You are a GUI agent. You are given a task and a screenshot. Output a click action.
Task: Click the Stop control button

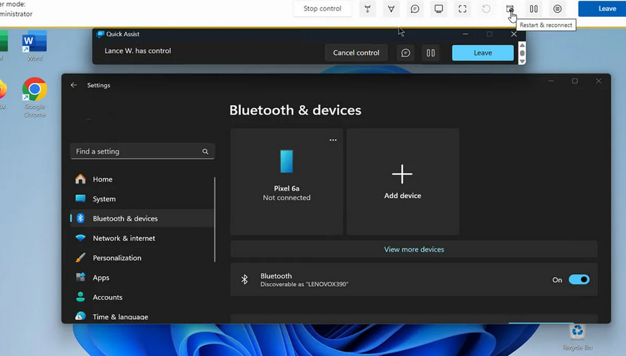(322, 8)
